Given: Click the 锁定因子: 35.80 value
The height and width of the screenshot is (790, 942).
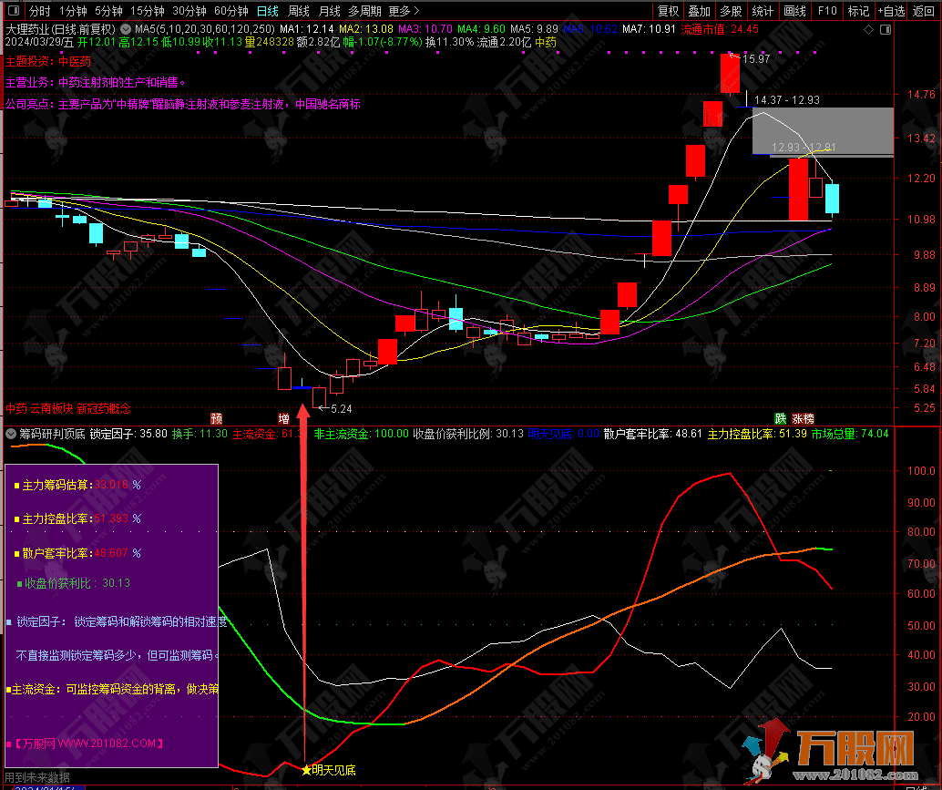Looking at the screenshot, I should (x=128, y=433).
